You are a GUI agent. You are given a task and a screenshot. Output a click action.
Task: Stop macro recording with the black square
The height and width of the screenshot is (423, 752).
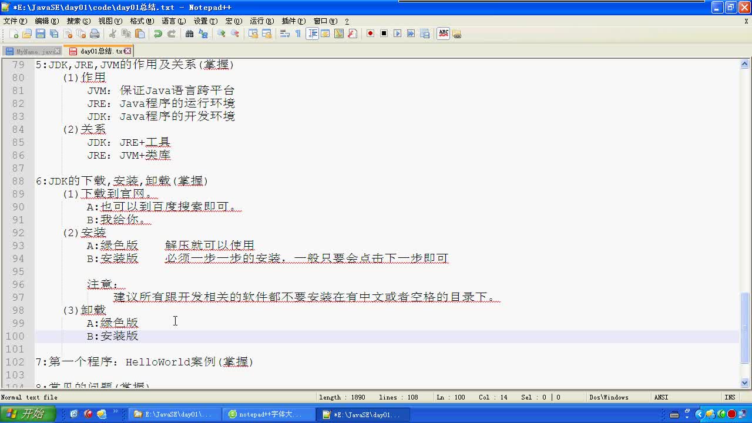pyautogui.click(x=384, y=33)
